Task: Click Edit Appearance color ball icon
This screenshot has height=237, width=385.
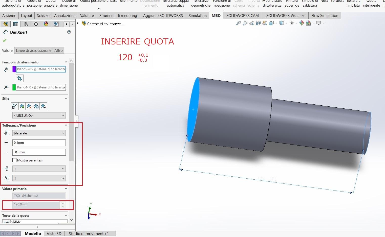Action: (x=302, y=23)
